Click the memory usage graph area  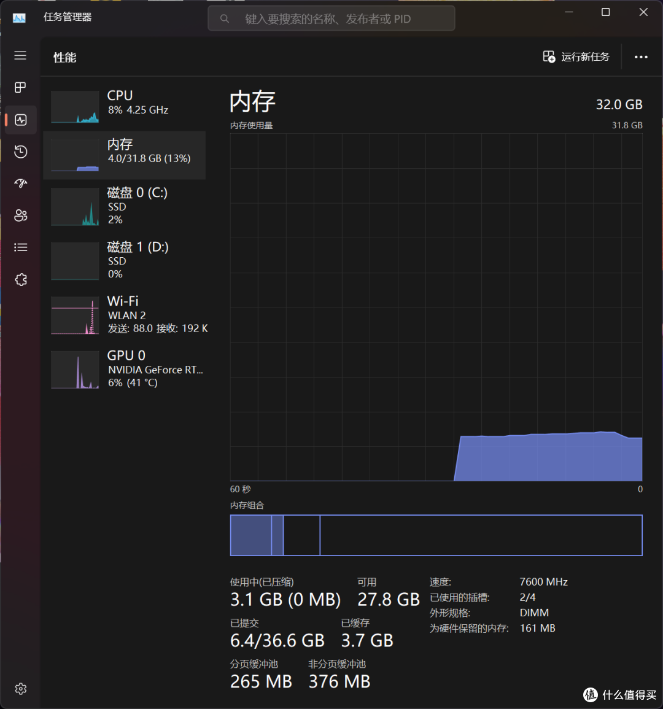pyautogui.click(x=436, y=307)
